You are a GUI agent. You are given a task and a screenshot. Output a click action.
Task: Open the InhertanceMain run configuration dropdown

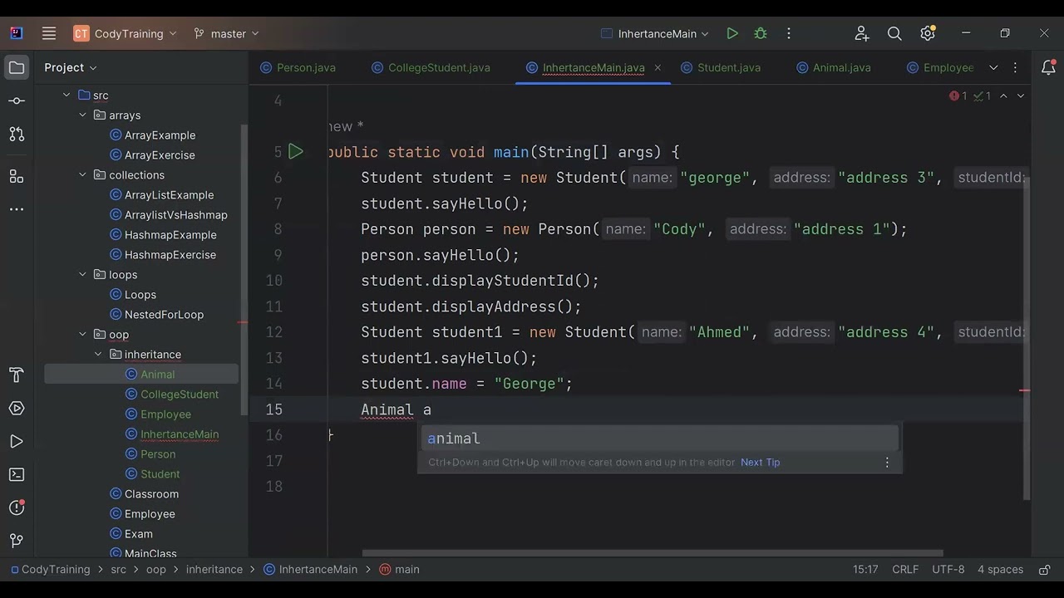(x=655, y=33)
